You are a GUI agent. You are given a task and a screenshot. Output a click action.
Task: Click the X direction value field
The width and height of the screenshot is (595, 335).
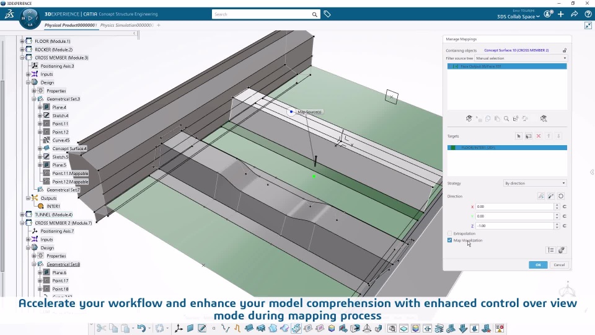(x=515, y=207)
